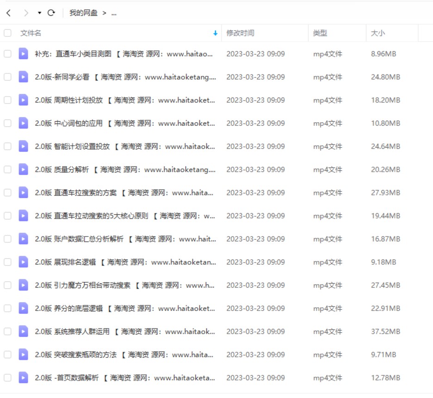Image resolution: width=433 pixels, height=398 pixels.
Task: Select file name 2.0版 直通车拉搜索的方案
Action: 124,193
